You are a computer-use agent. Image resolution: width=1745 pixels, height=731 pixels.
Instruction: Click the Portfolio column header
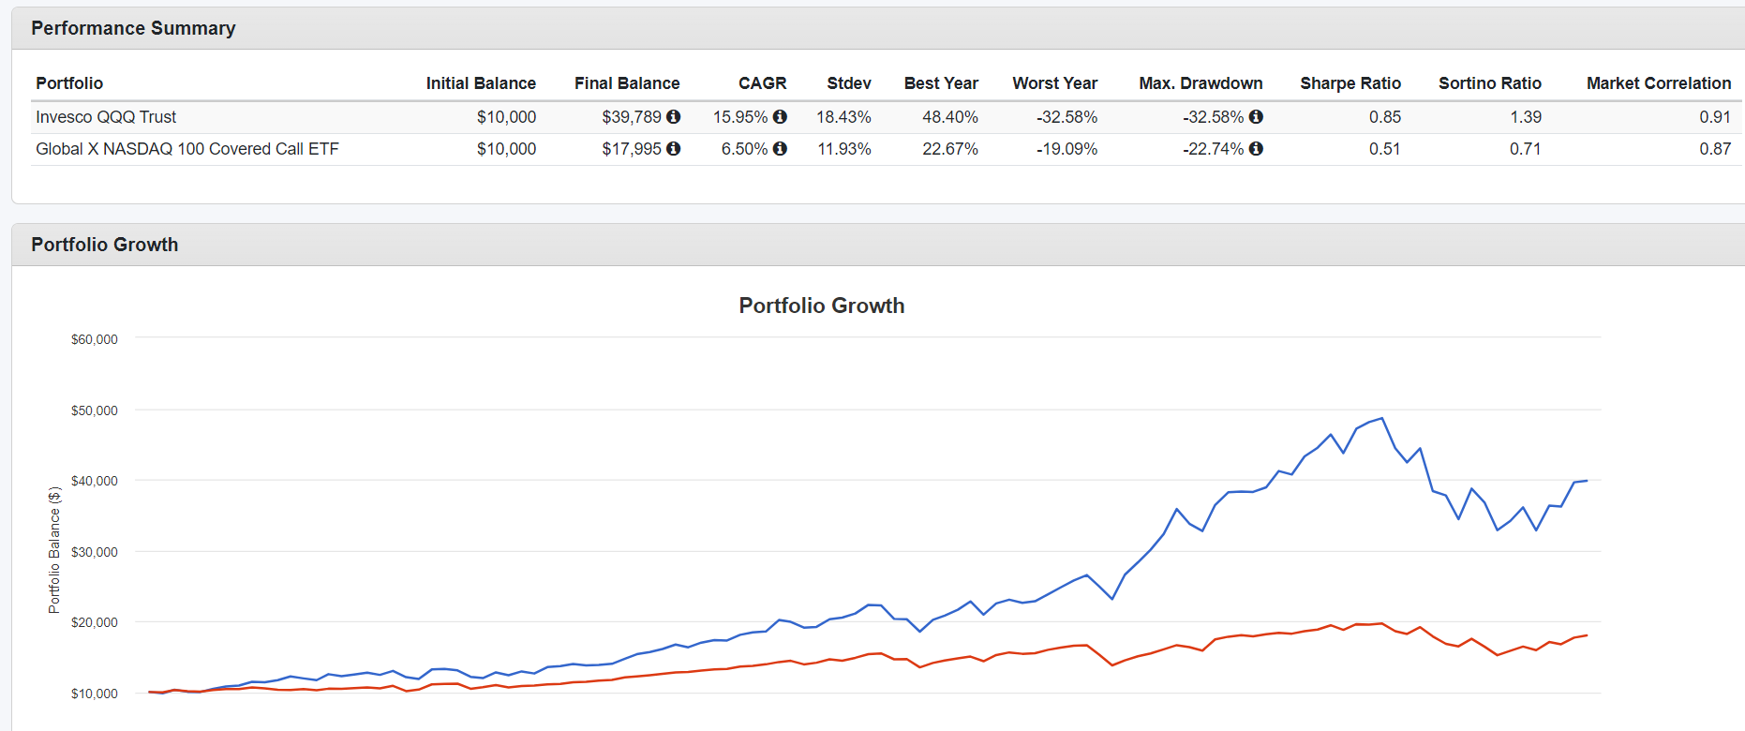point(69,83)
